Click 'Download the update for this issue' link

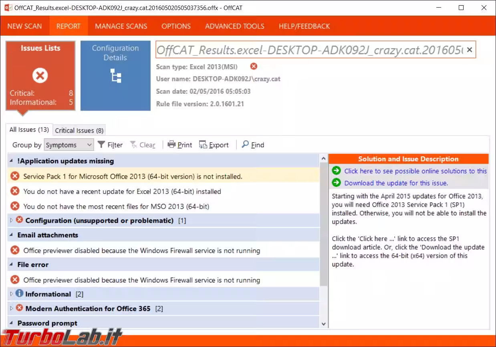[396, 183]
